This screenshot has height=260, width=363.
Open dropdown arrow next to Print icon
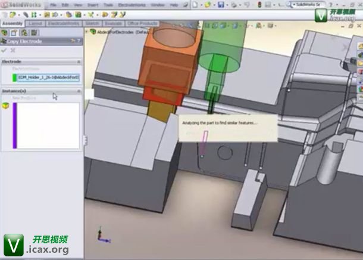240,5
